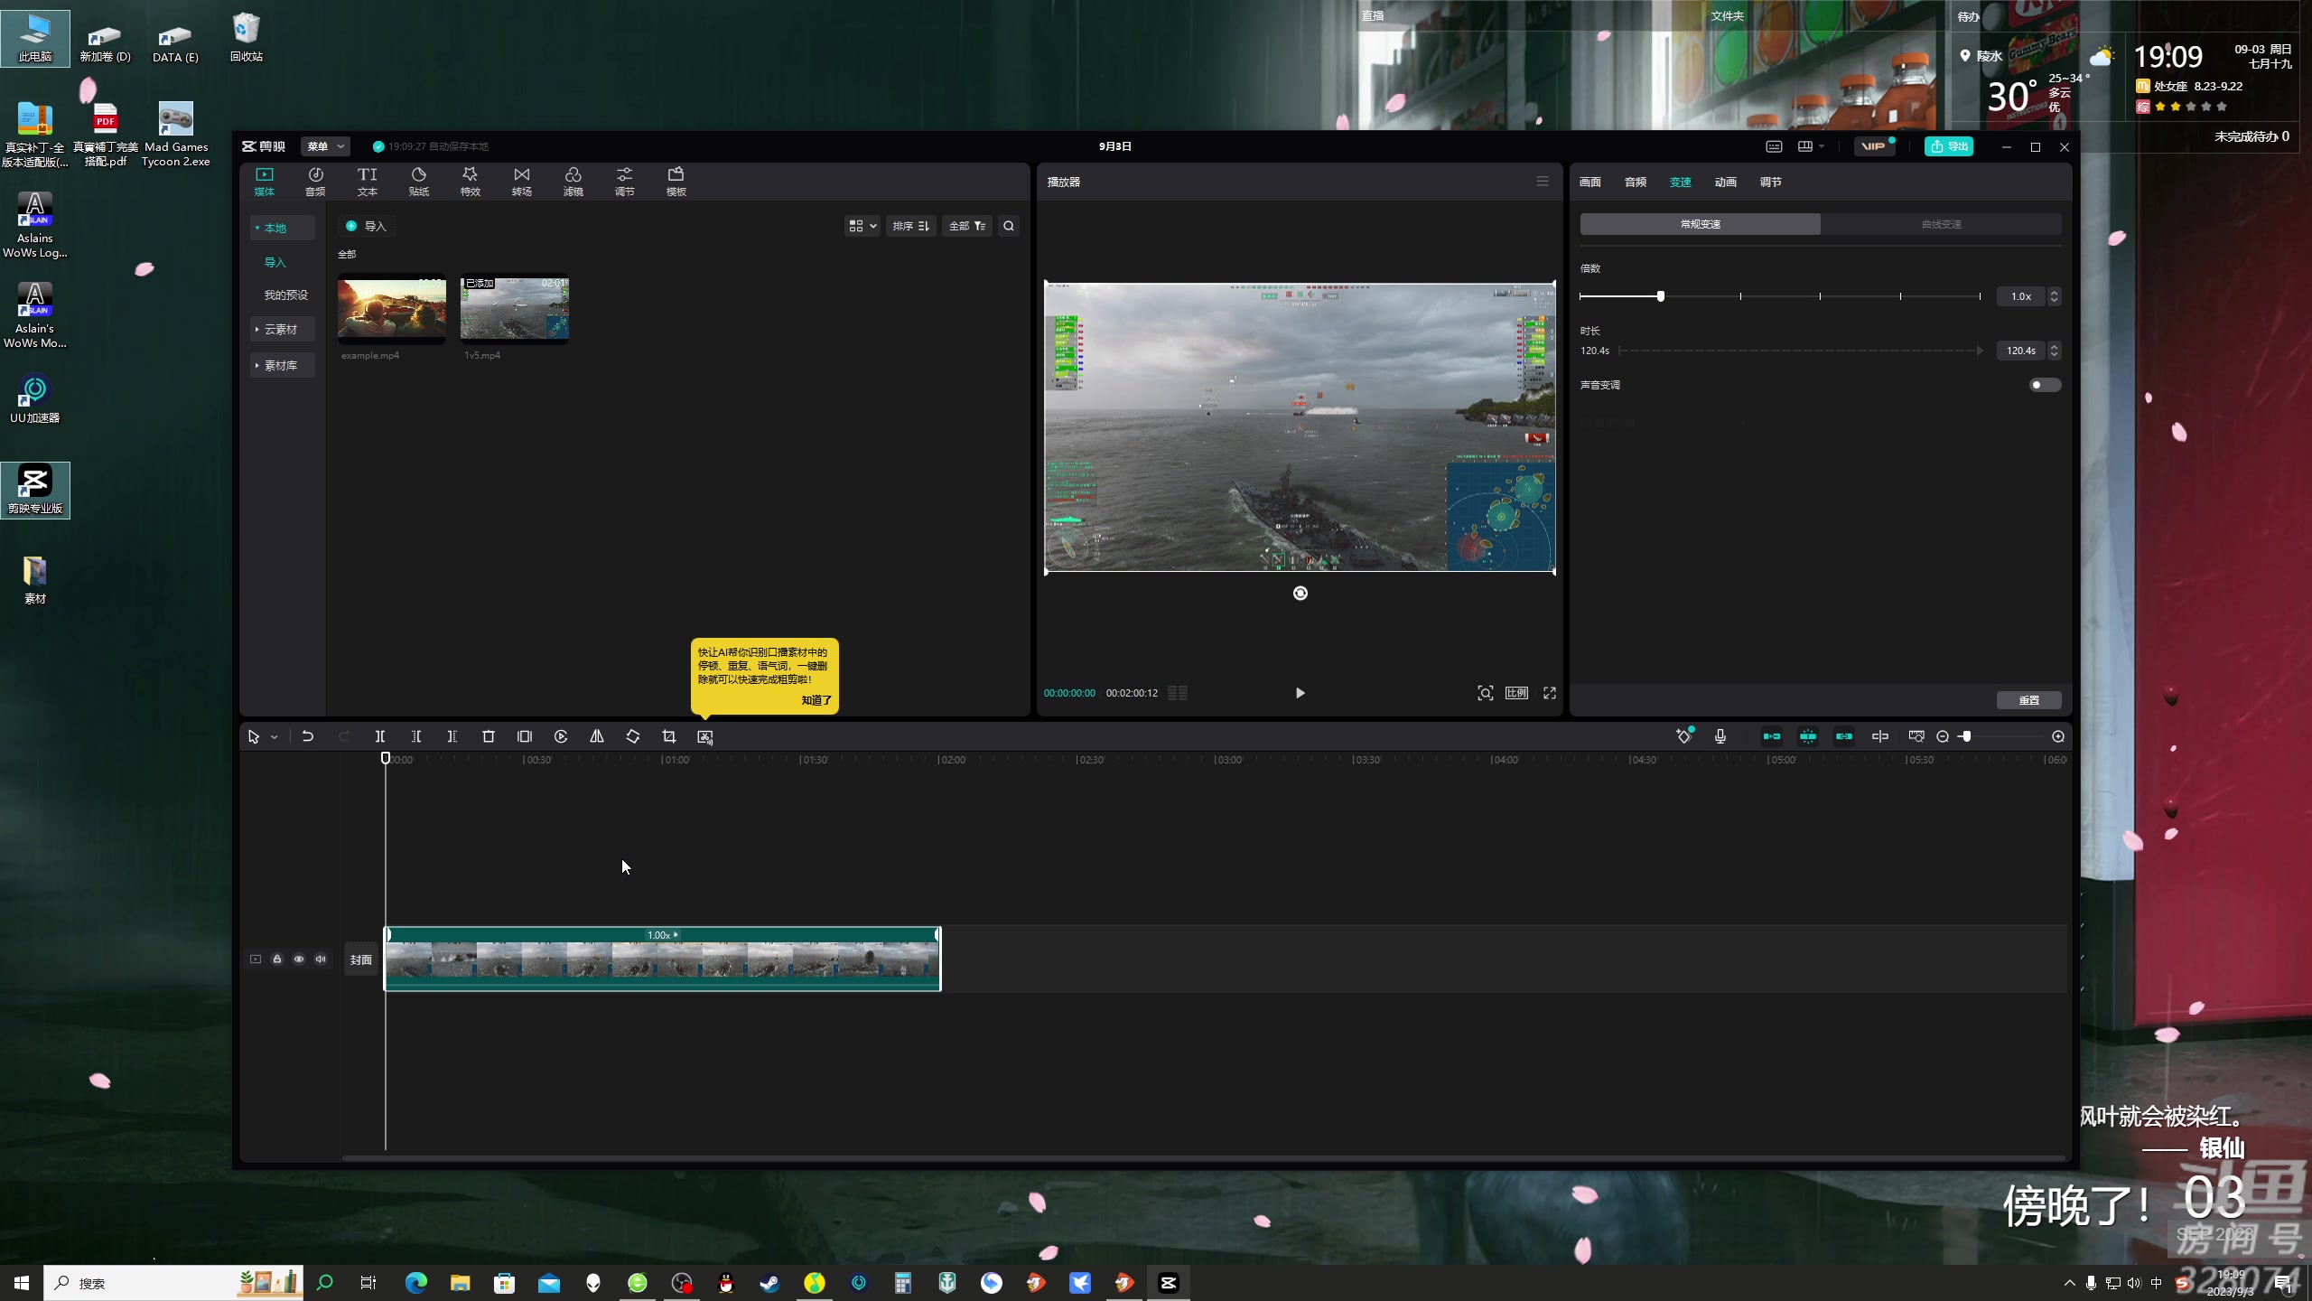Open the Stickers (贴纸) panel
2312x1301 pixels.
[418, 181]
